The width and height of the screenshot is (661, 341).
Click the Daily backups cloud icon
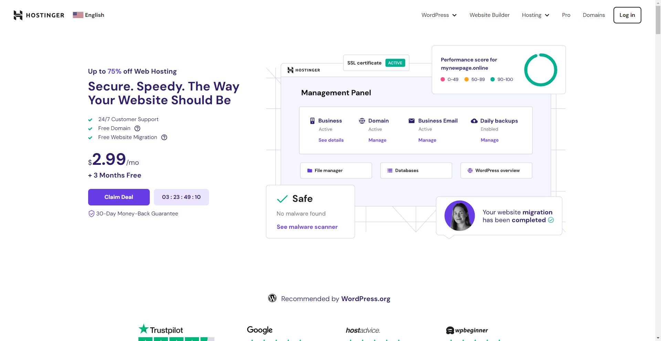click(474, 121)
